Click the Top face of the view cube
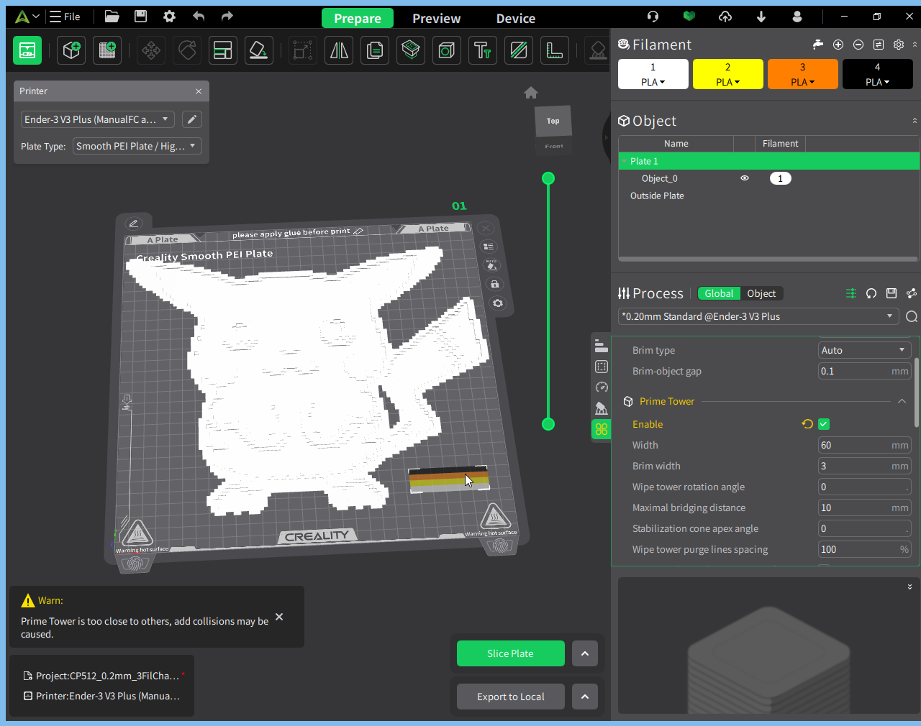921x726 pixels. click(553, 121)
